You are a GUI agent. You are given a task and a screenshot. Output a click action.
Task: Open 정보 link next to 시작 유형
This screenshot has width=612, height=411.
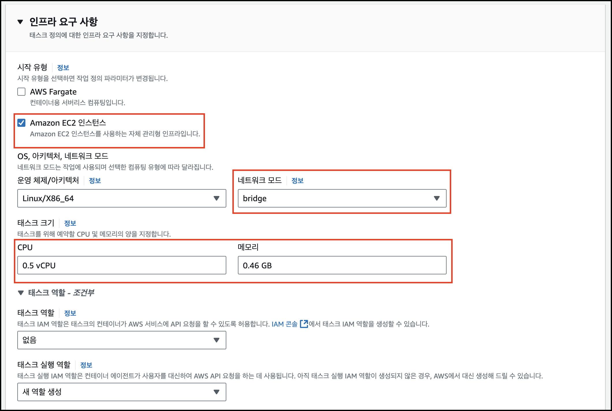[x=63, y=67]
